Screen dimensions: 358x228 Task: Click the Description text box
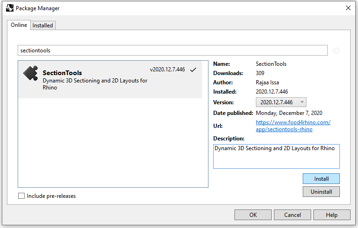[276, 157]
